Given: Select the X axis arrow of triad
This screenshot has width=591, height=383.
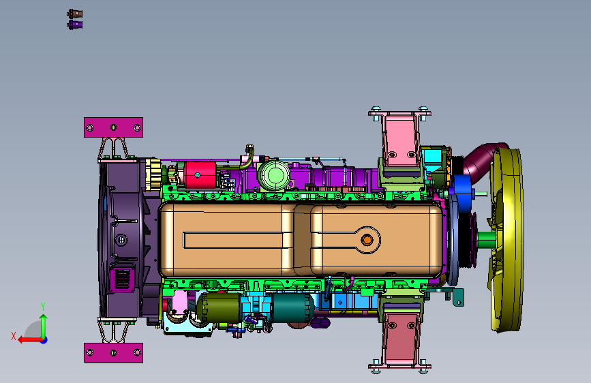Looking at the screenshot, I should (29, 340).
